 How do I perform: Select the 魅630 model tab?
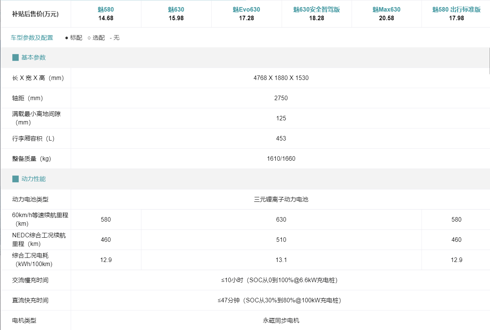pos(176,10)
